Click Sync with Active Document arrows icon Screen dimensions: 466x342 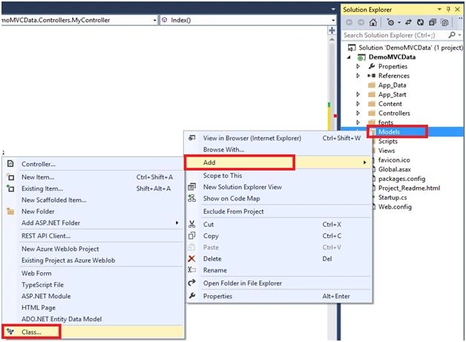pos(408,22)
